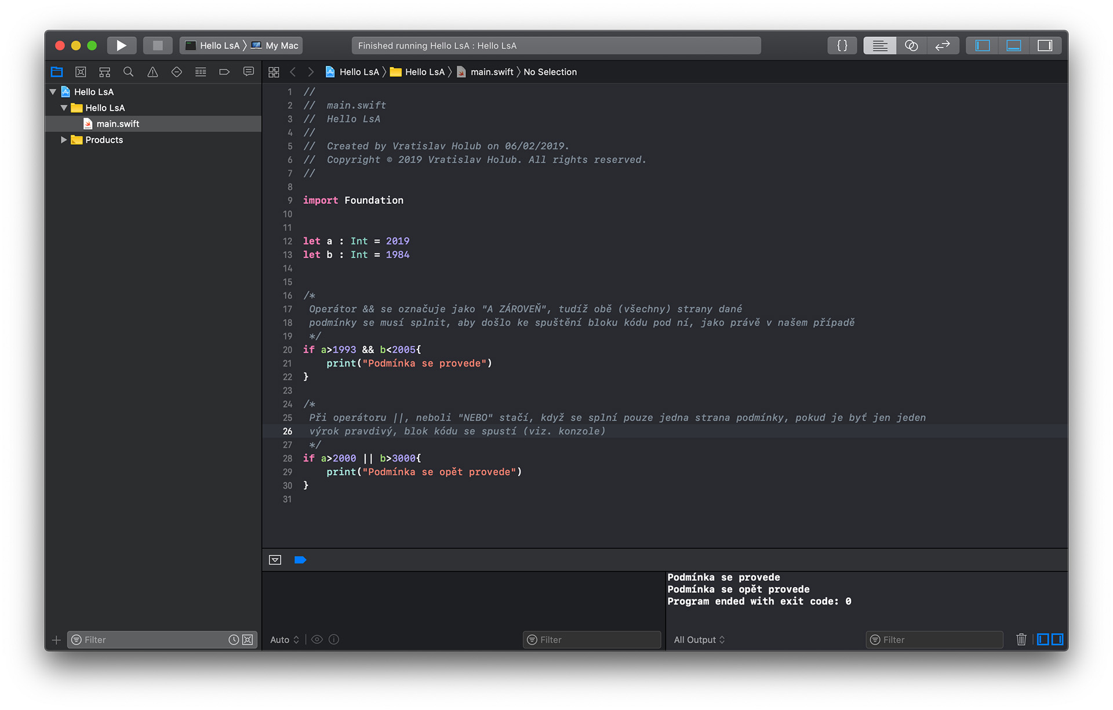
Task: Click the Run play button
Action: (x=121, y=45)
